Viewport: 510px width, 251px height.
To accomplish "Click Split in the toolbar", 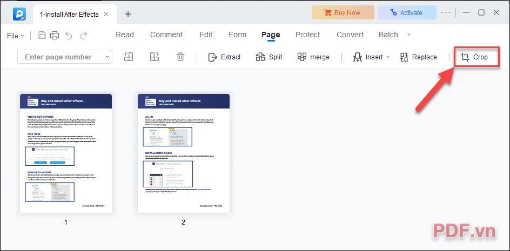I will coord(269,57).
